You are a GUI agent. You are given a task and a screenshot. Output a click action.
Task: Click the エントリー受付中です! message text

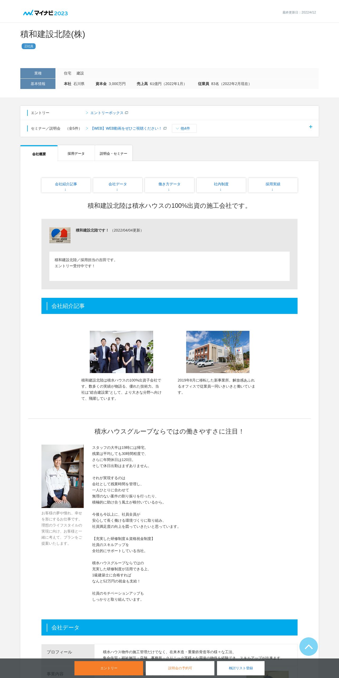75,266
